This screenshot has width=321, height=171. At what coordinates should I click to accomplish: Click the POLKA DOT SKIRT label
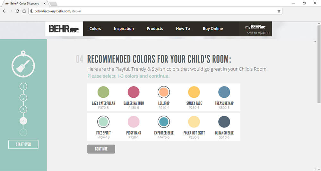tap(194, 133)
